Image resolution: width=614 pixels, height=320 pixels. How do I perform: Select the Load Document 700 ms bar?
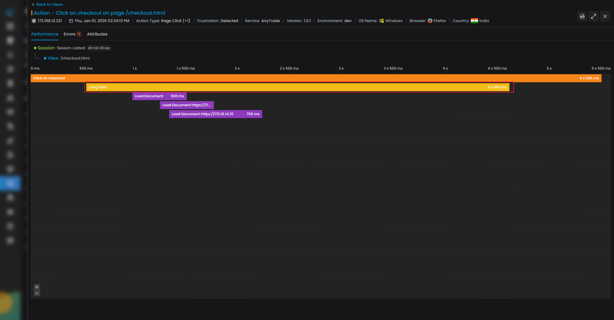[215, 114]
